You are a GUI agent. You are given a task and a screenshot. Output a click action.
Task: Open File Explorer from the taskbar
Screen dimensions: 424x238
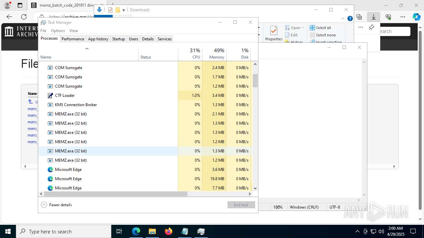point(152,231)
